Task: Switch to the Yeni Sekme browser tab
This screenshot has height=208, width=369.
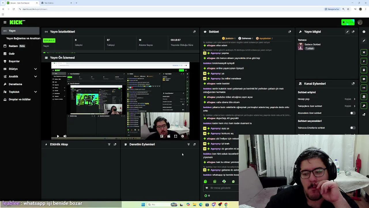Action: [57, 3]
